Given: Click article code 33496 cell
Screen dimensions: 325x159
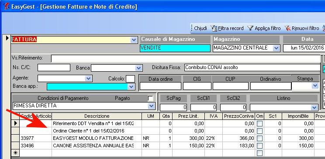Looking at the screenshot, I should click(36, 146).
